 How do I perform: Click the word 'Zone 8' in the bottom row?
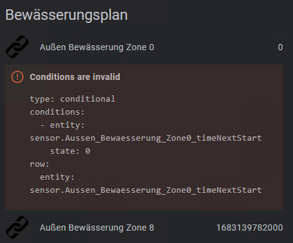pos(140,228)
